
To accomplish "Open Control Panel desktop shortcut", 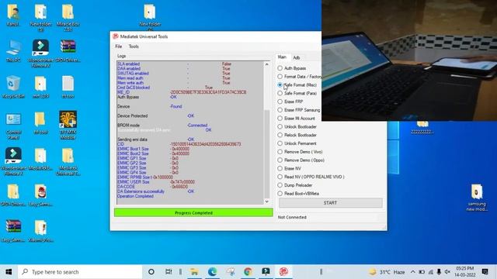I will (13, 126).
